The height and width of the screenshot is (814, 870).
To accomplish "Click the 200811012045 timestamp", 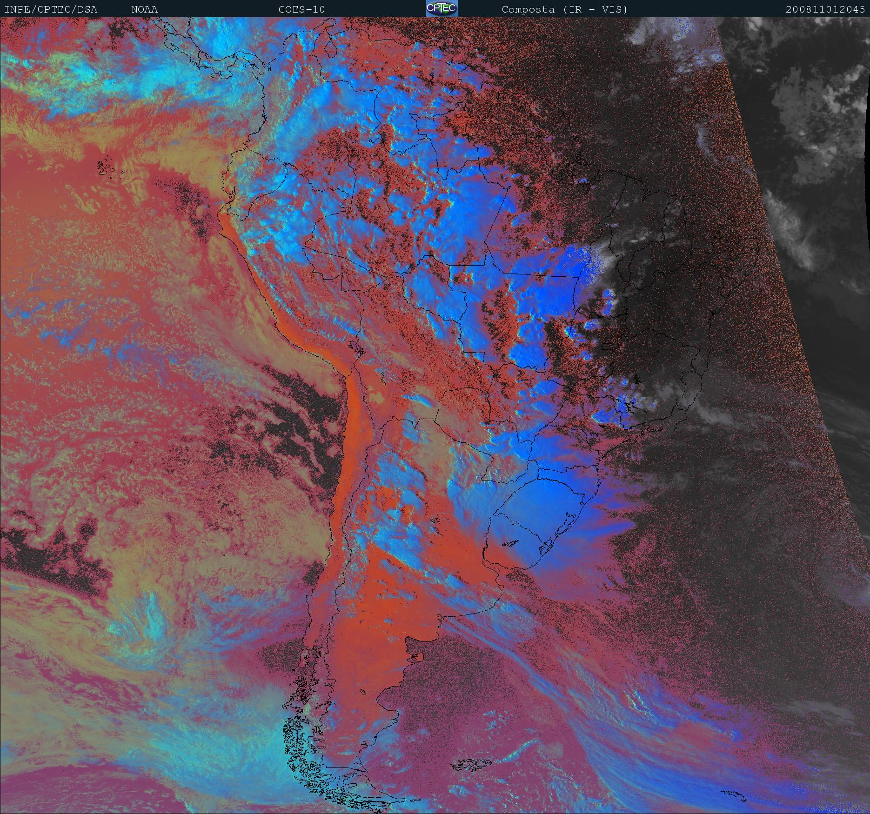I will pyautogui.click(x=826, y=9).
